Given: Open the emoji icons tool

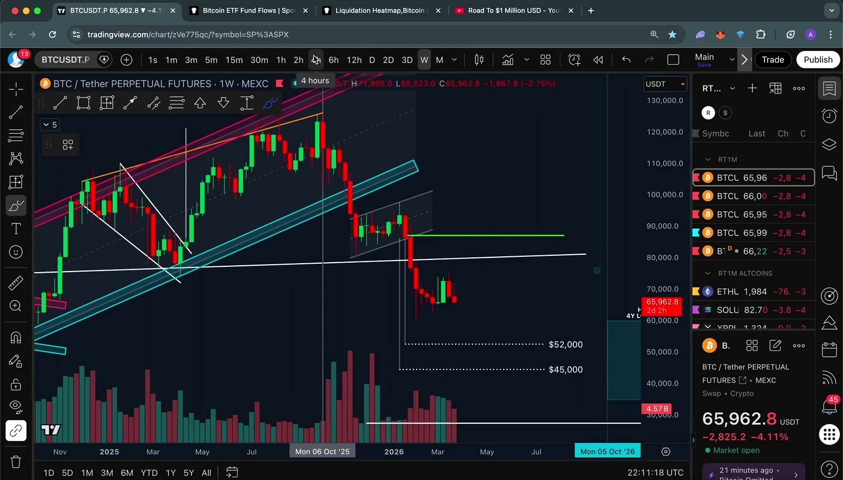Looking at the screenshot, I should click(x=16, y=252).
